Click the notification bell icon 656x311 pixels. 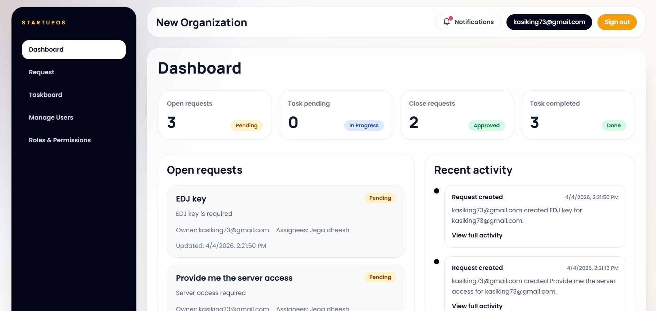point(447,22)
